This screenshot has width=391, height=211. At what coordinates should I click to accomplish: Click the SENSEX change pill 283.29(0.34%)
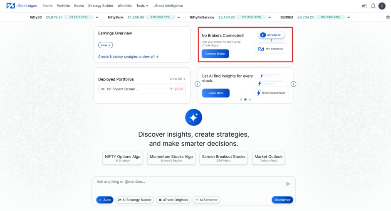[x=330, y=17]
